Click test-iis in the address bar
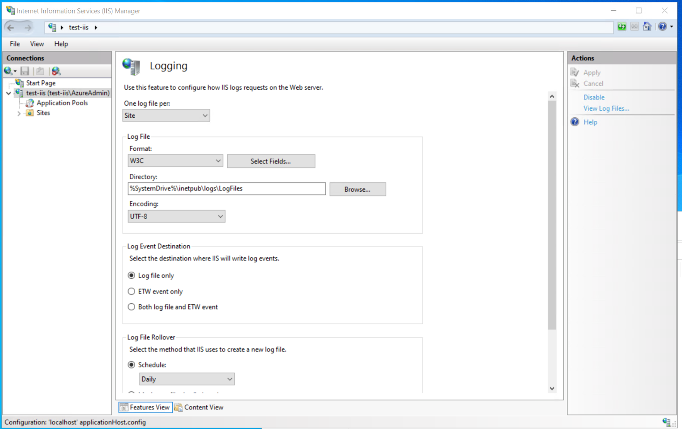Viewport: 682px width, 429px height. (79, 27)
